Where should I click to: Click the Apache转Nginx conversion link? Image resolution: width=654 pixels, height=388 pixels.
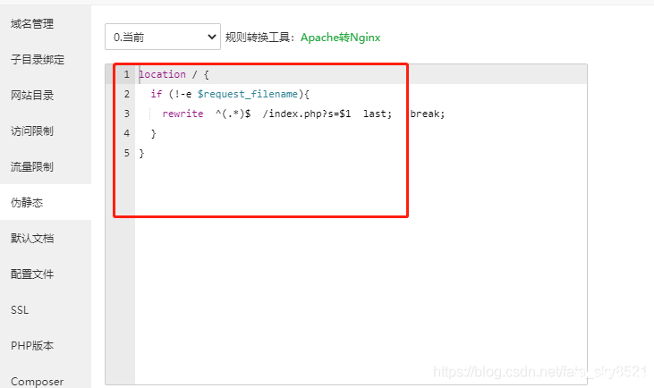point(340,38)
